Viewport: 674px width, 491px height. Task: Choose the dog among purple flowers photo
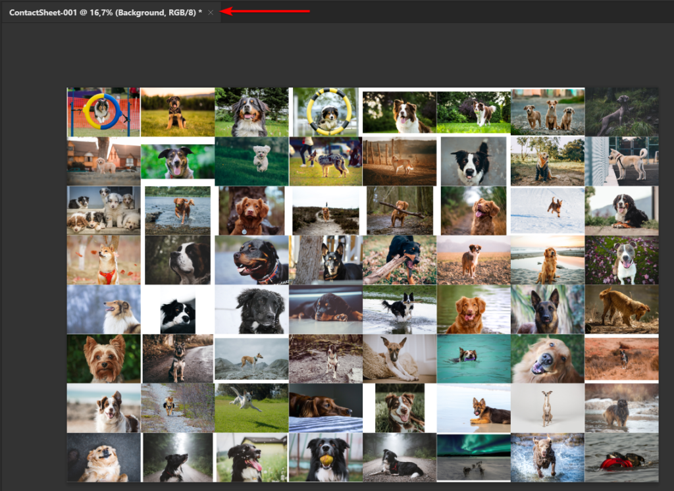point(621,260)
